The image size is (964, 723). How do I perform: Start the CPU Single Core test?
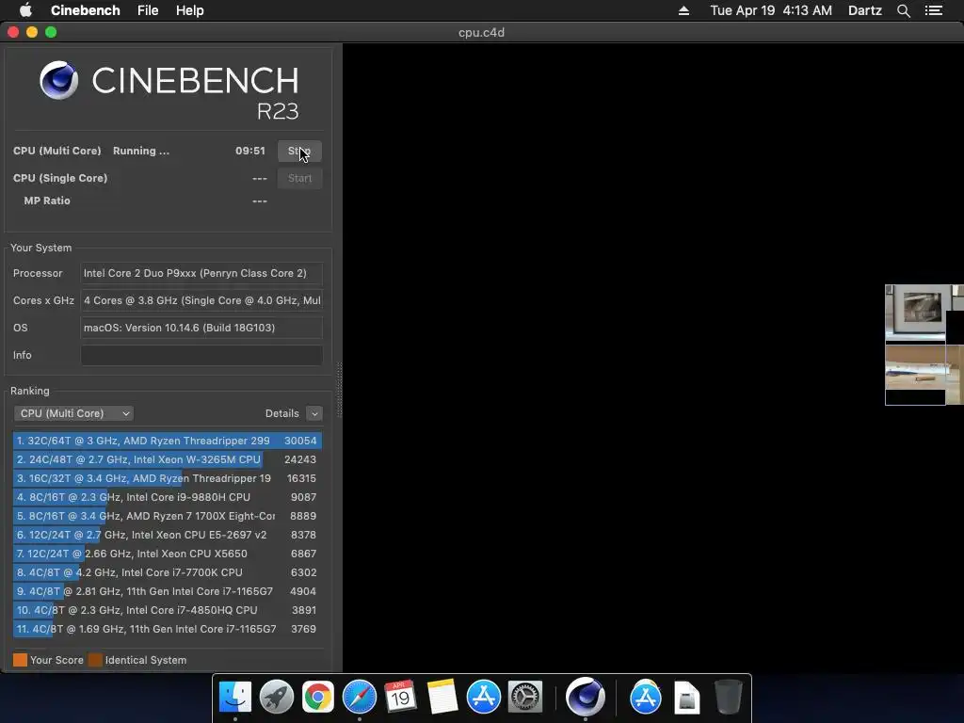click(299, 178)
